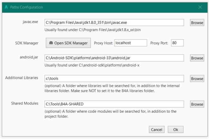Click the Additional Libraries label
The width and height of the screenshot is (209, 139).
click(22, 78)
